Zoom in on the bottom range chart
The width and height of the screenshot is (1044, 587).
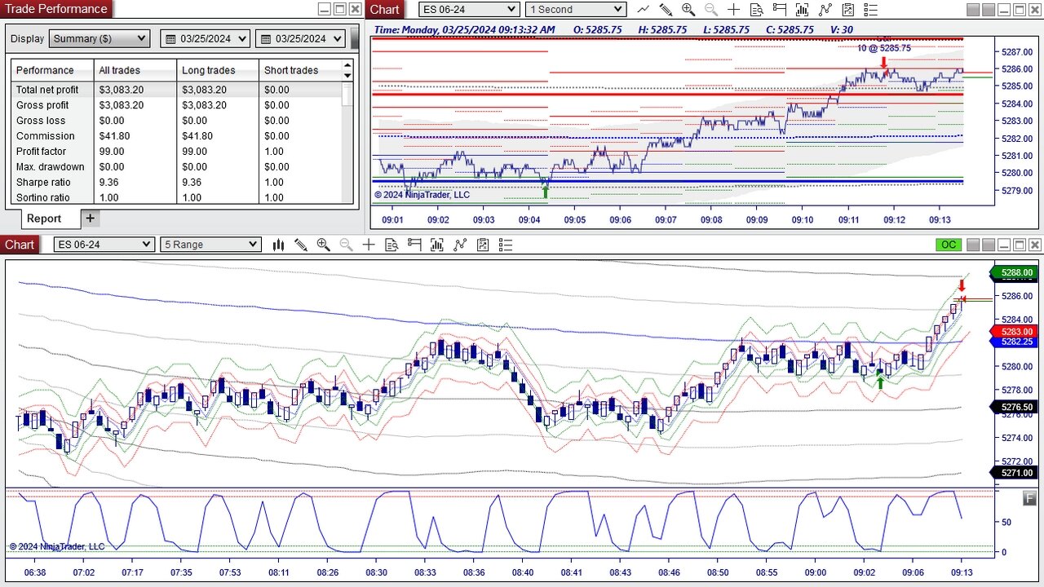click(323, 245)
